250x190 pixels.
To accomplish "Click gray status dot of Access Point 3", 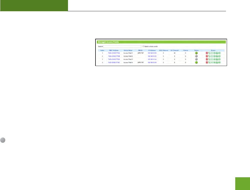I will point(196,59).
